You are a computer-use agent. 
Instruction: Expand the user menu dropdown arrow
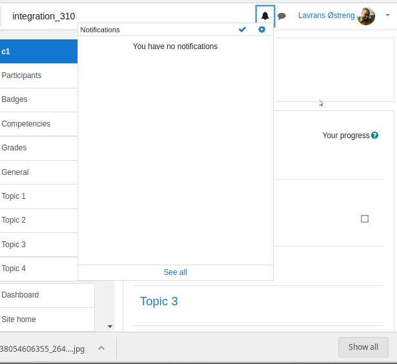(387, 15)
